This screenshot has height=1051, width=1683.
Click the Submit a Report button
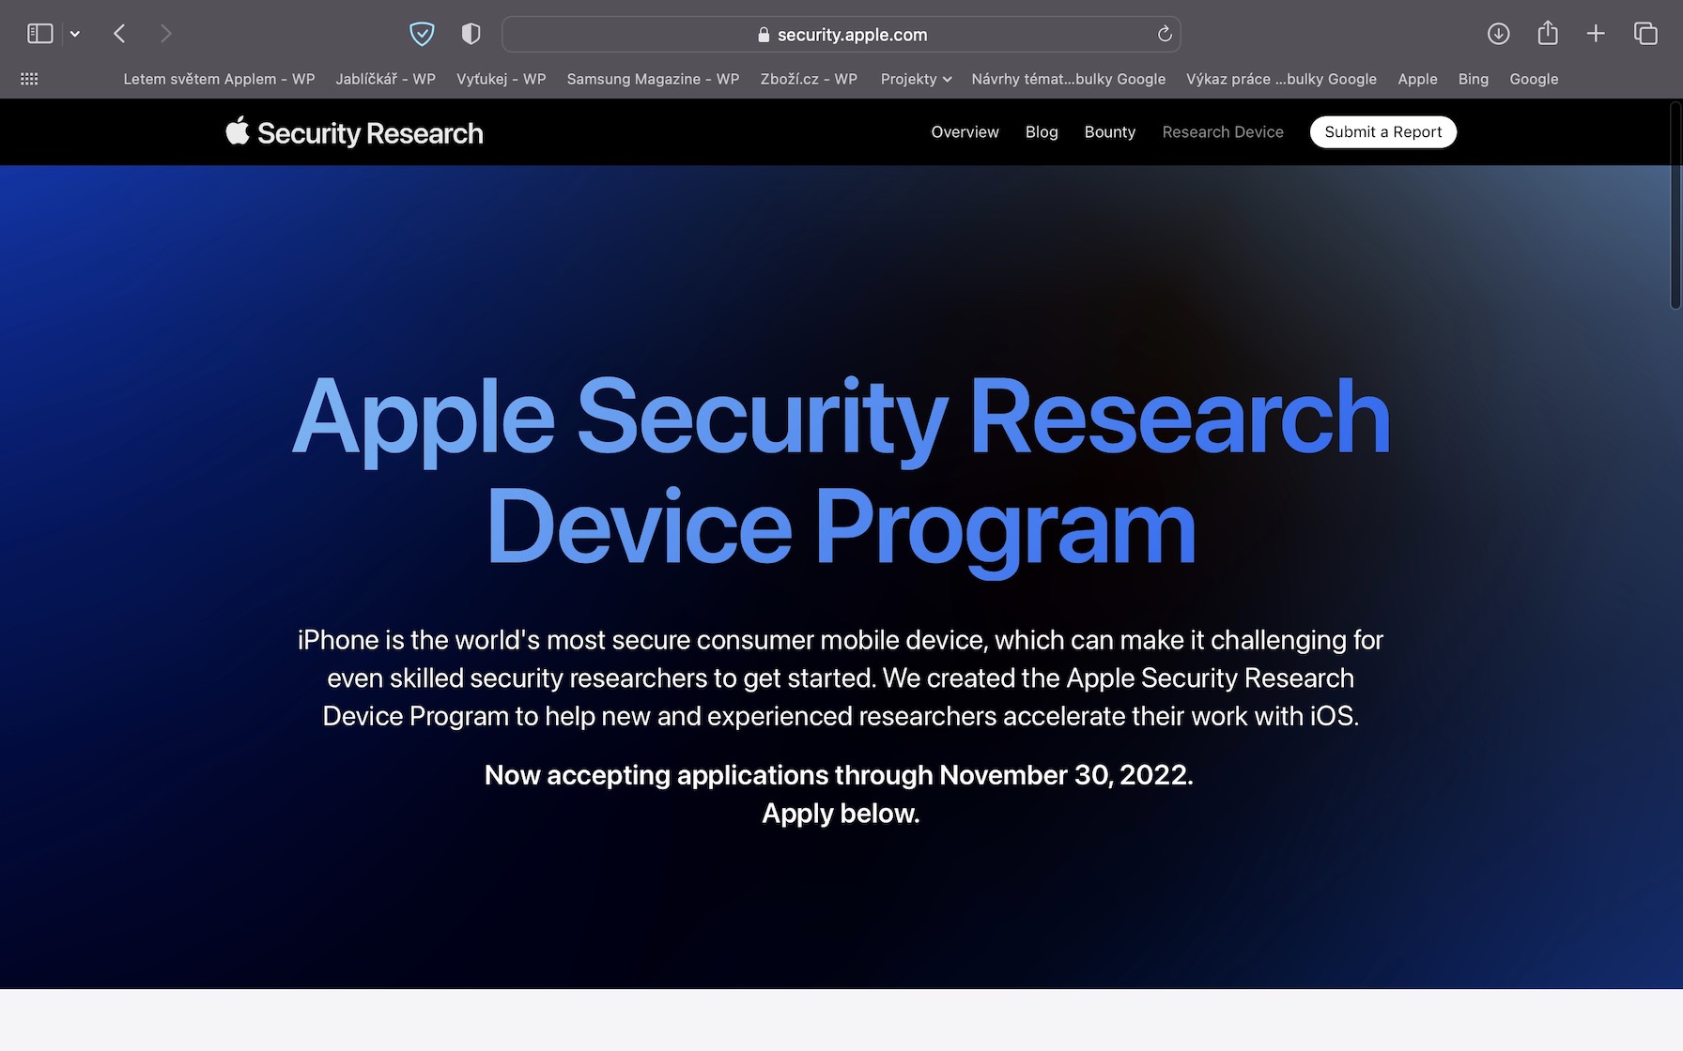(1382, 132)
